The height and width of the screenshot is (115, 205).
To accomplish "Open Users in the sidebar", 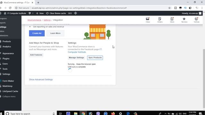I will [x=5, y=64].
